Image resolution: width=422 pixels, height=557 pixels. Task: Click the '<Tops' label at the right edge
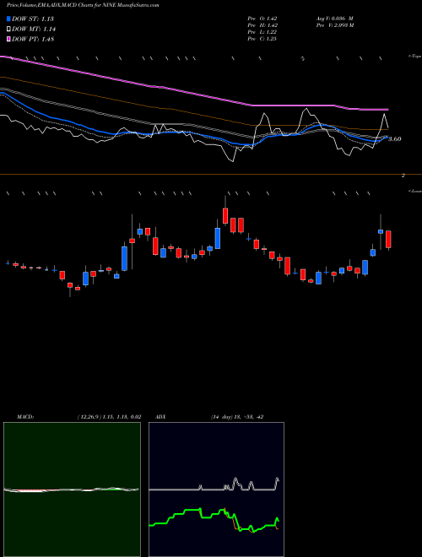[x=414, y=57]
